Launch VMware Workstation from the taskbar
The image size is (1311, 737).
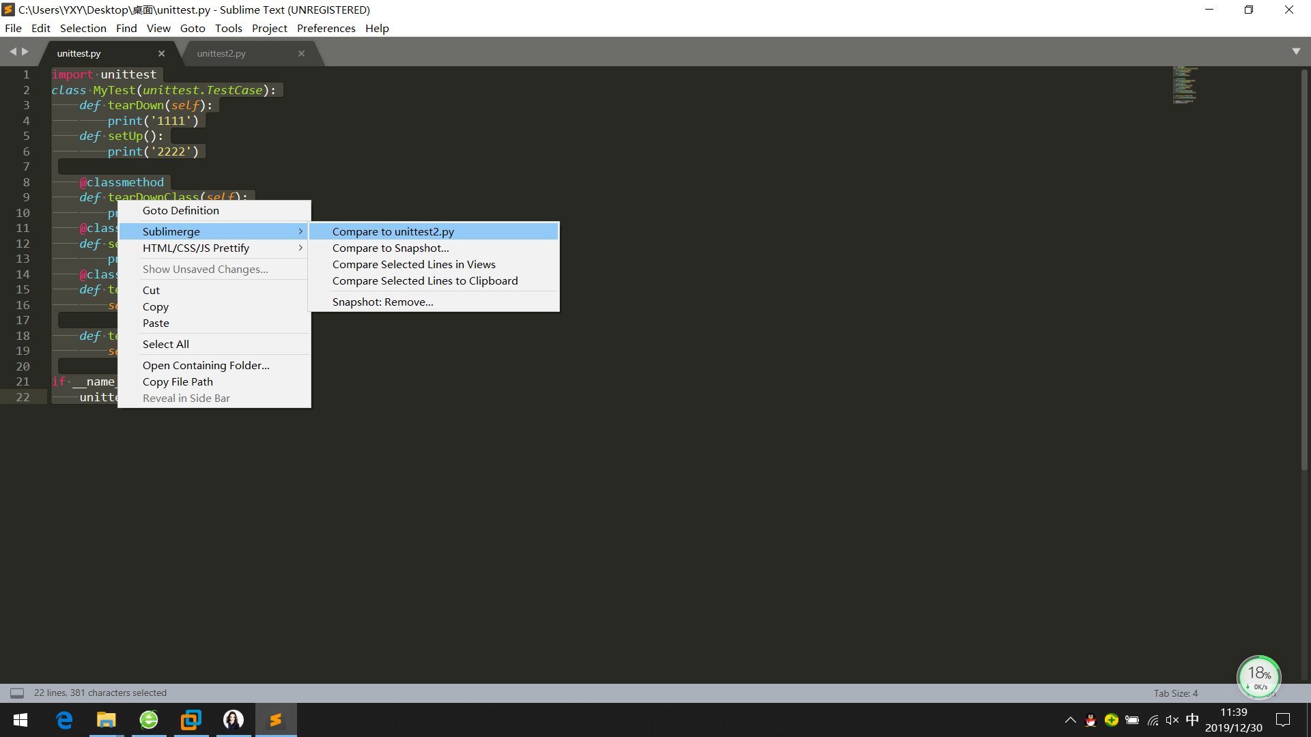(191, 719)
